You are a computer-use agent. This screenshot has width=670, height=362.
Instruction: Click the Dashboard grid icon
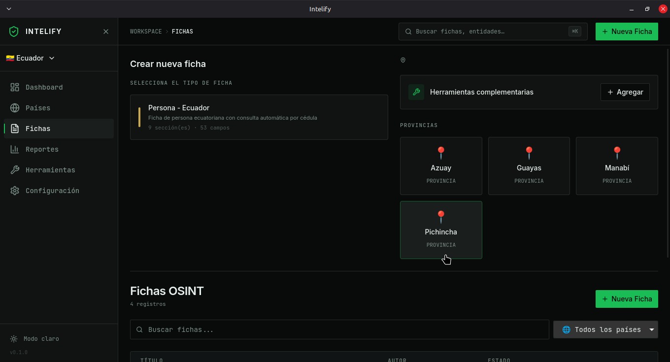[15, 87]
